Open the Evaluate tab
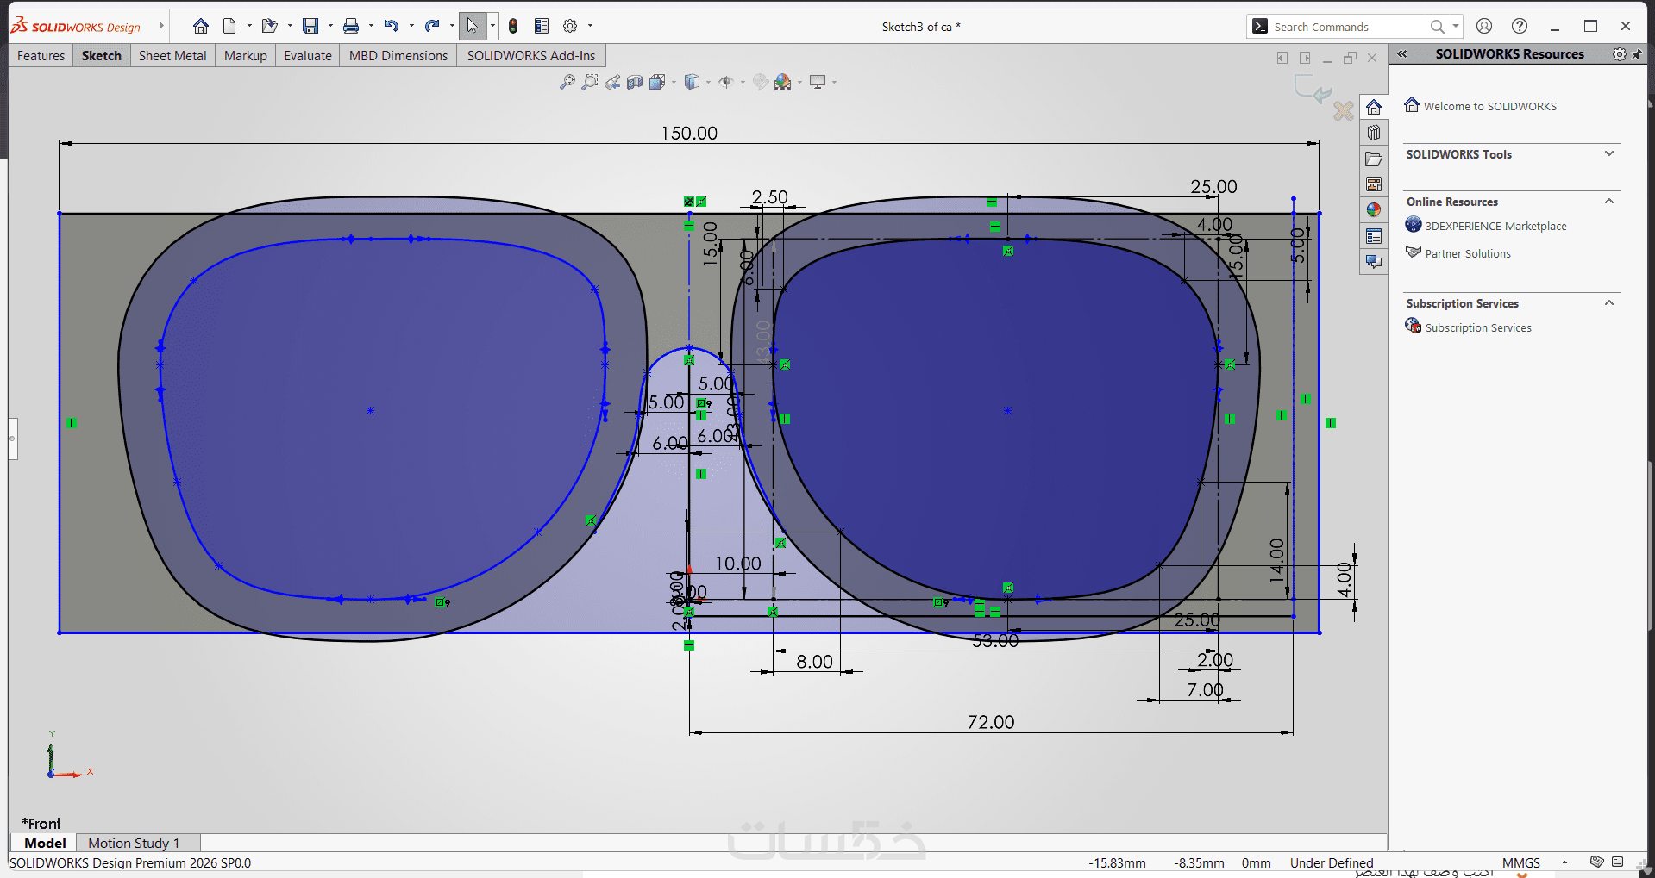This screenshot has width=1655, height=878. [x=307, y=56]
